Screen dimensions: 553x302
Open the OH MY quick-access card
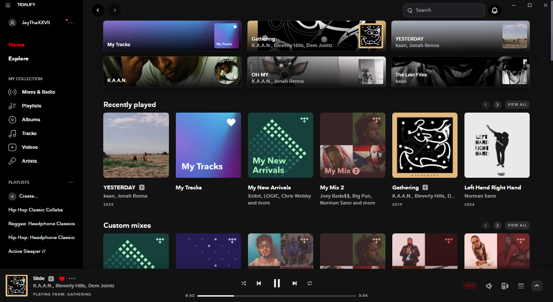(317, 72)
